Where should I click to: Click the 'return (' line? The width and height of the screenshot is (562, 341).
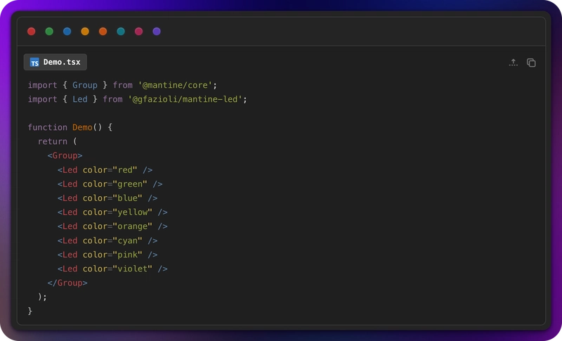[58, 141]
